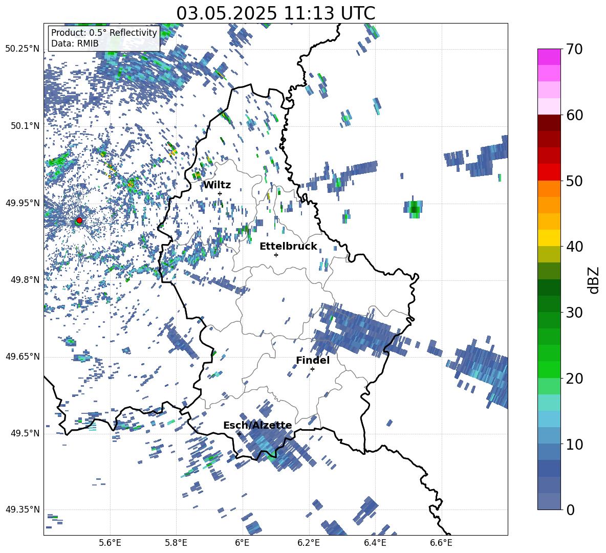Click the 0 colorbar tick label
This screenshot has height=553, width=606.
point(570,510)
